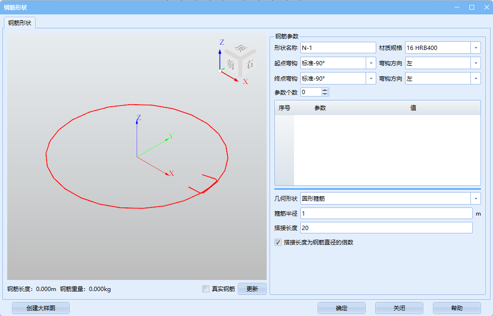Expand the 起点弯钩 dropdown list
Screen dimensions: 493x316
click(x=370, y=63)
